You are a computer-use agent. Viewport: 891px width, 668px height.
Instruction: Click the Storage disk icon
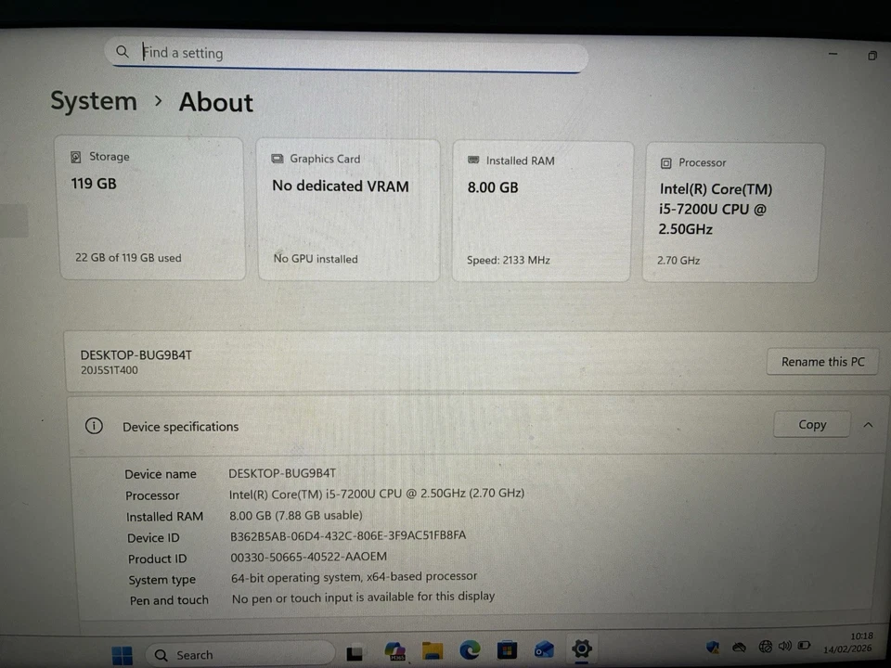[x=75, y=157]
